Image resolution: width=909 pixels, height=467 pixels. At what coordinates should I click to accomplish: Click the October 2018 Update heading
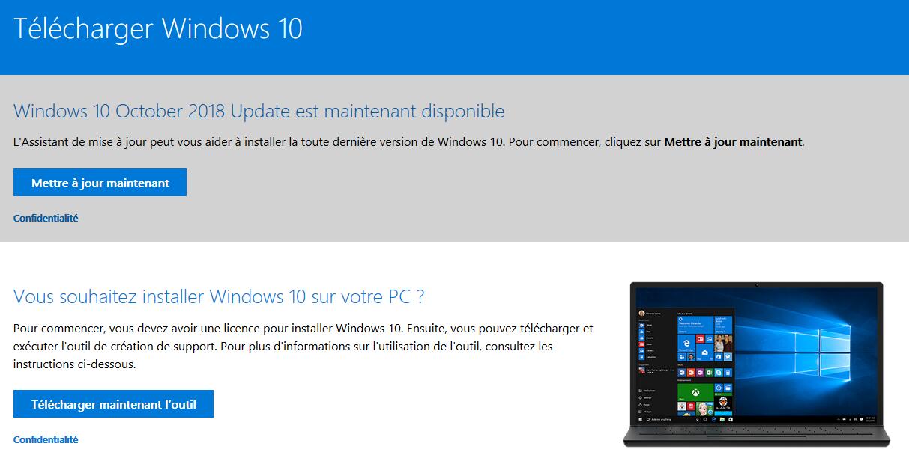coord(259,112)
